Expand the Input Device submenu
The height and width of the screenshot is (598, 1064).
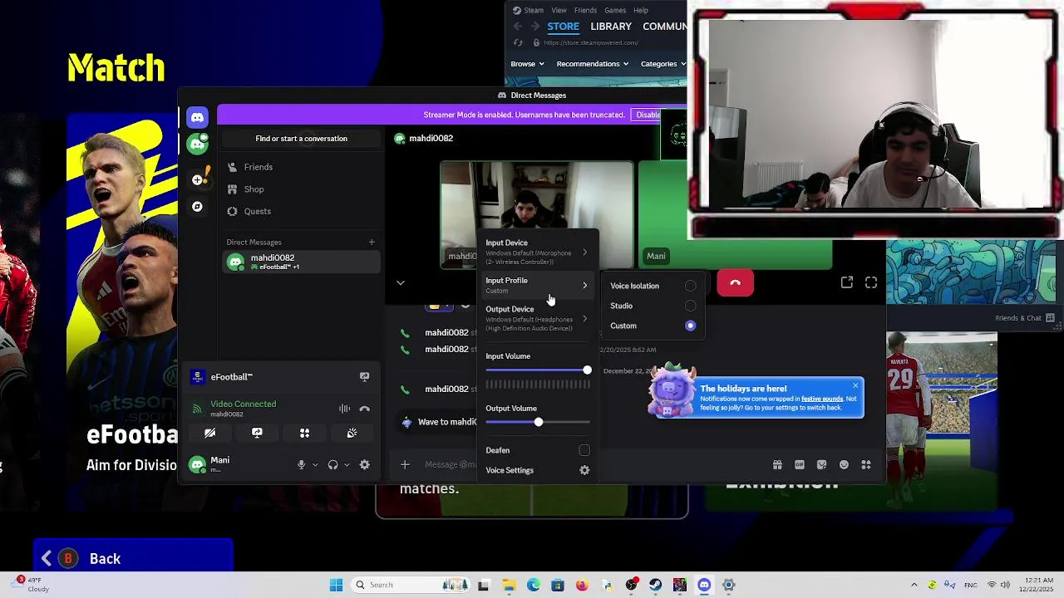[x=538, y=252]
